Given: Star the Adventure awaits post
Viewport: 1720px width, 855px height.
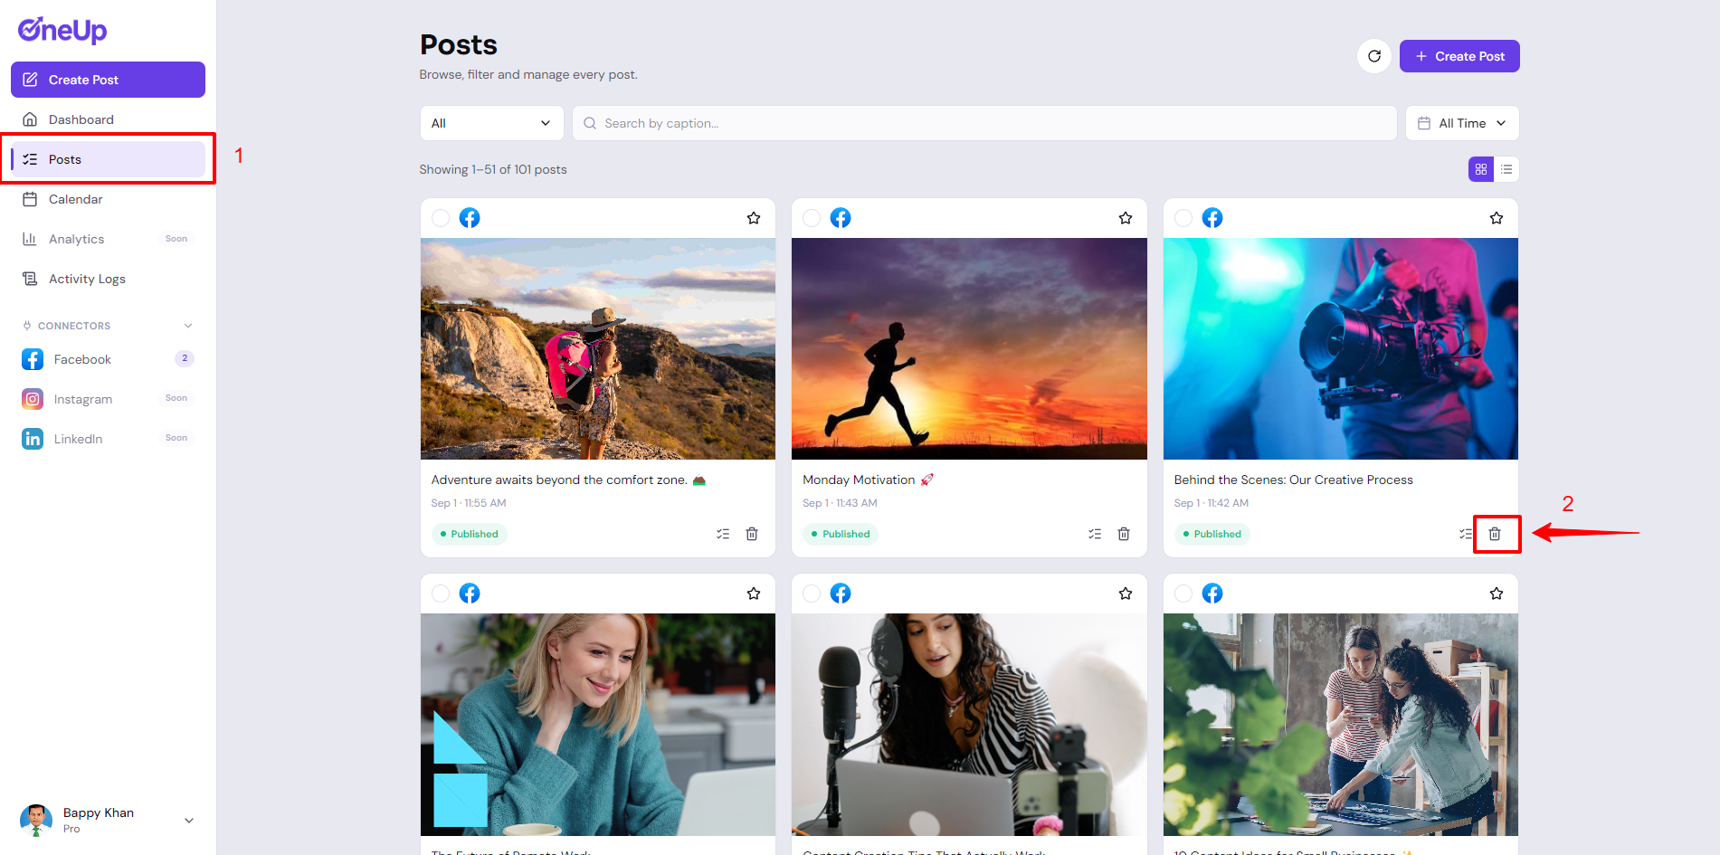Looking at the screenshot, I should [754, 218].
